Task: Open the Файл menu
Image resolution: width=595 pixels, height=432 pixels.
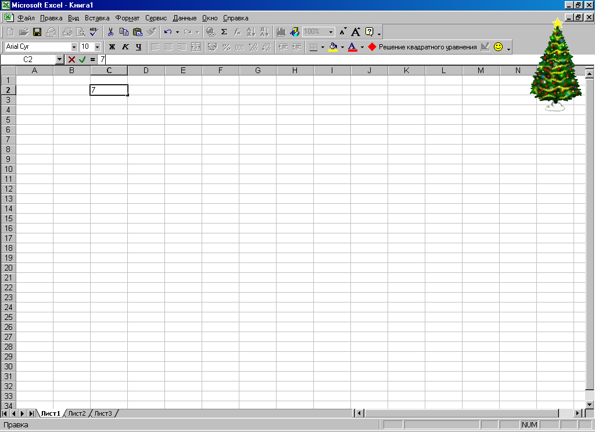Action: [26, 18]
